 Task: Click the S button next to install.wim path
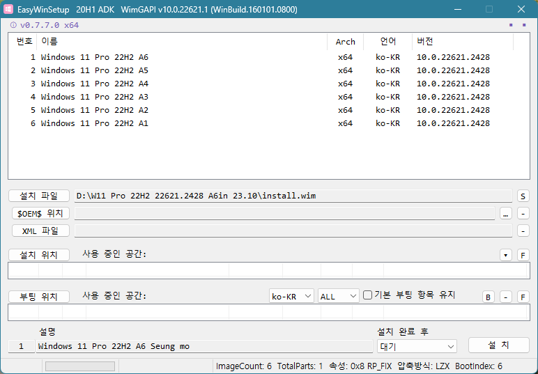(x=523, y=196)
